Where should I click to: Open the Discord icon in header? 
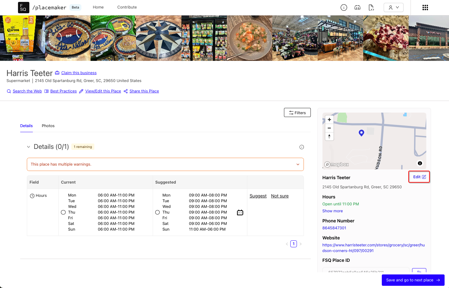pyautogui.click(x=357, y=8)
